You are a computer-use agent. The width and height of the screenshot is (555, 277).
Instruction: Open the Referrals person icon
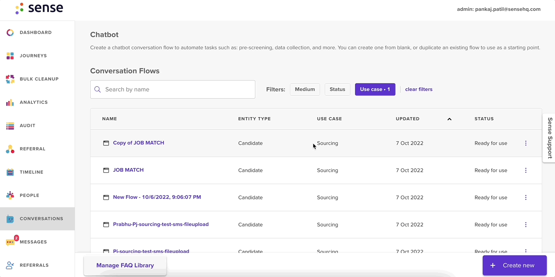pyautogui.click(x=10, y=265)
